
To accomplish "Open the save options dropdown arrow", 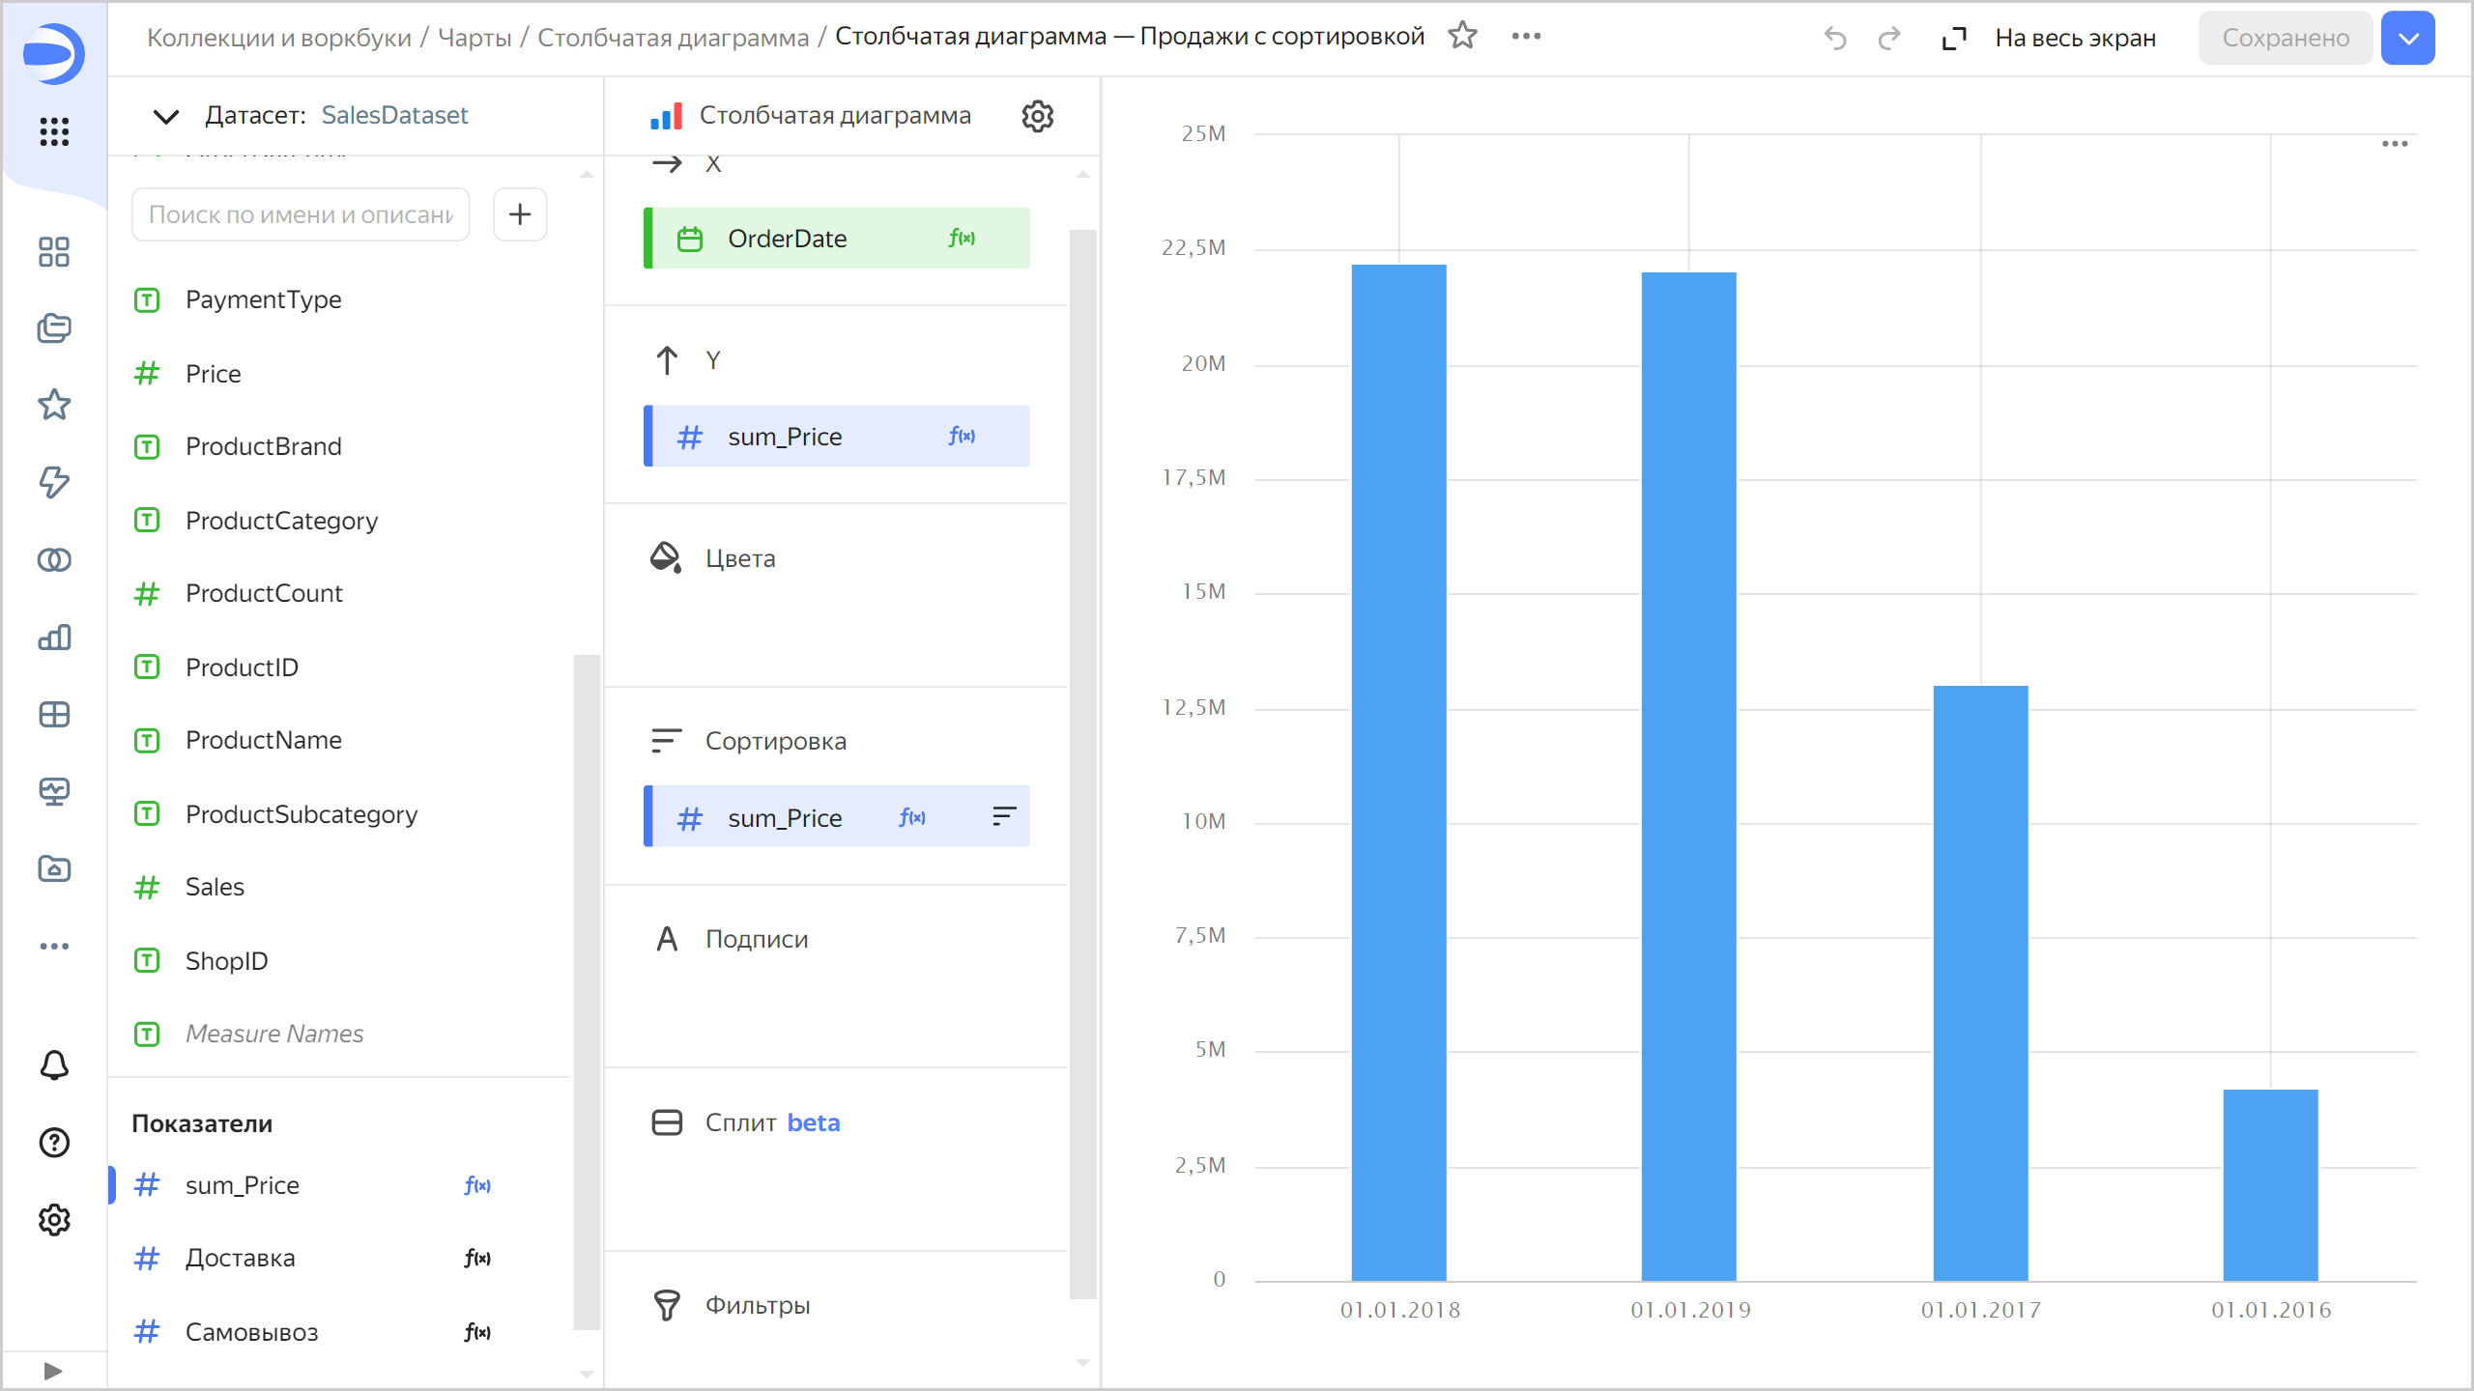I will click(x=2407, y=39).
